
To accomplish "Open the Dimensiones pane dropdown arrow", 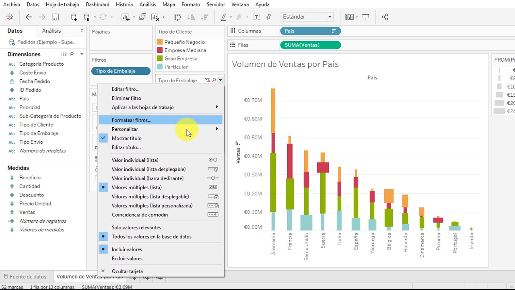I will (82, 54).
